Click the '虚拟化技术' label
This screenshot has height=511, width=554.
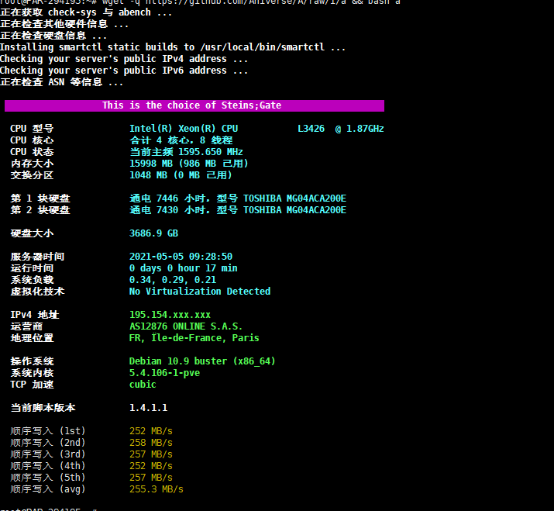(x=37, y=292)
